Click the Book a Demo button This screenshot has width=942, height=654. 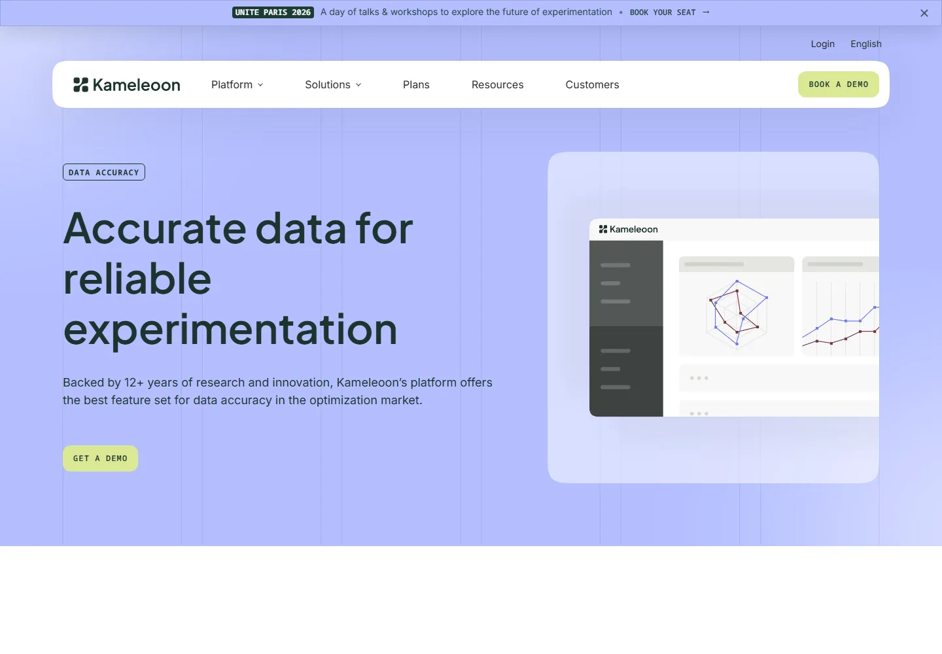tap(839, 84)
